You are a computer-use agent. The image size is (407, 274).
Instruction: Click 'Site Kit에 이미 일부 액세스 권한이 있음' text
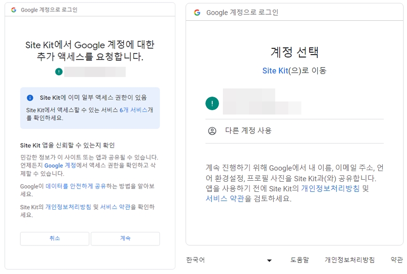pos(93,98)
